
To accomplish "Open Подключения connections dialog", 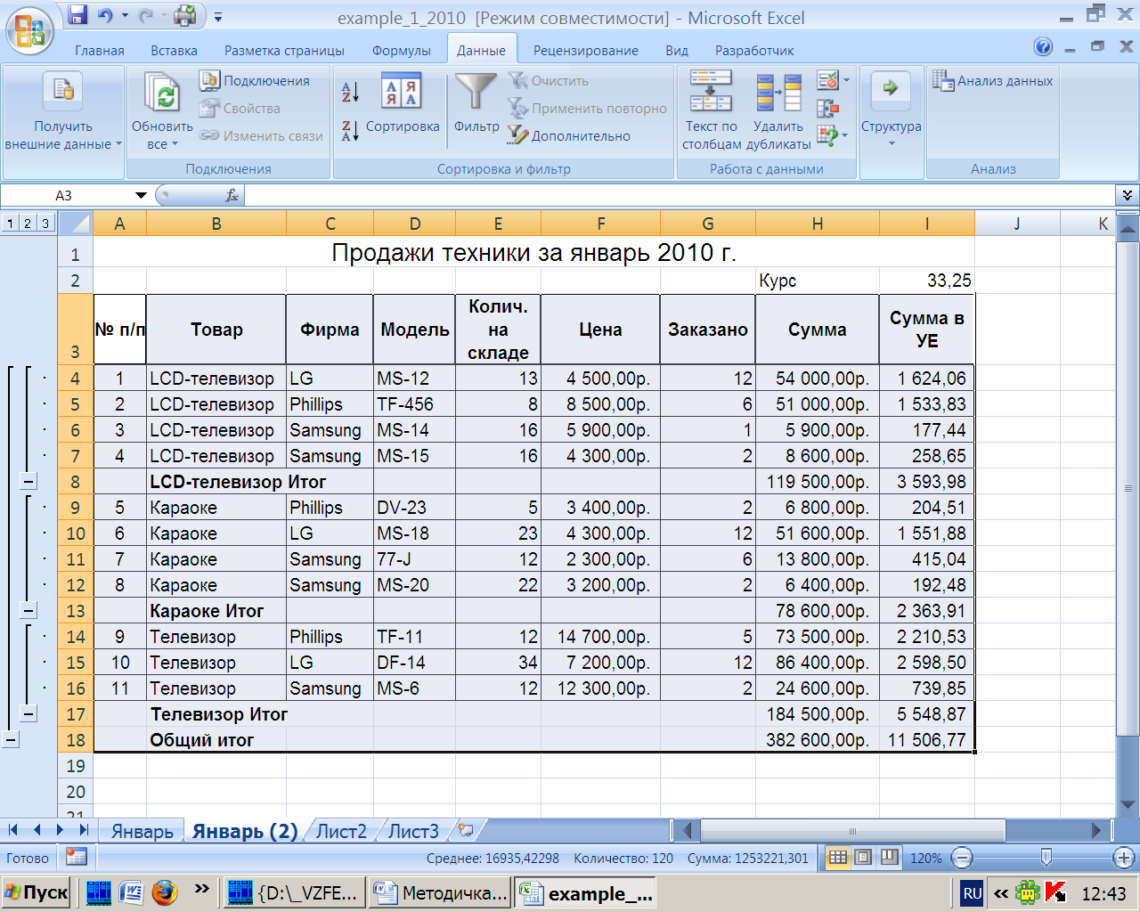I will (255, 81).
